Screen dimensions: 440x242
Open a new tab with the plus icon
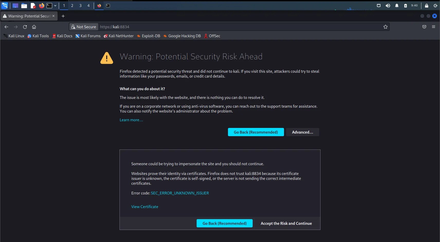coord(63,16)
